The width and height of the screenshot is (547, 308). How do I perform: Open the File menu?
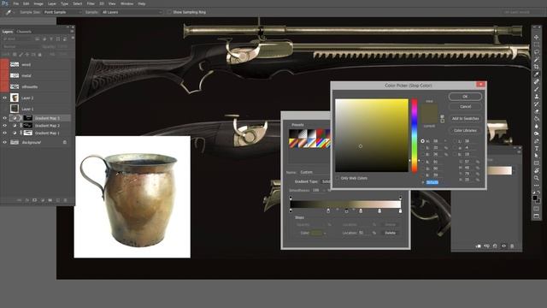click(16, 3)
